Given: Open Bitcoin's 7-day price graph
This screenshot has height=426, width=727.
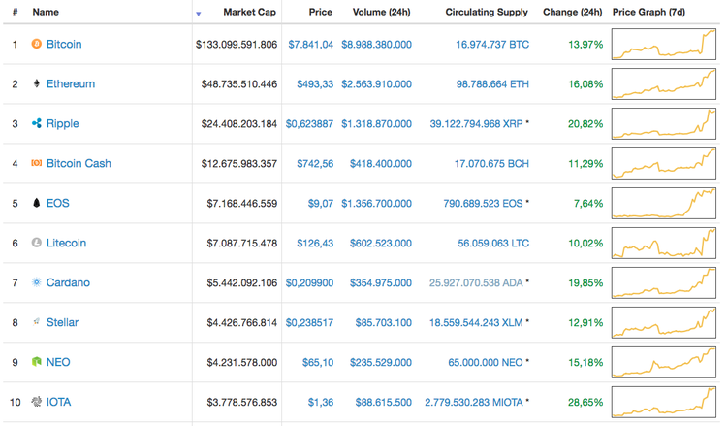Looking at the screenshot, I should (663, 45).
